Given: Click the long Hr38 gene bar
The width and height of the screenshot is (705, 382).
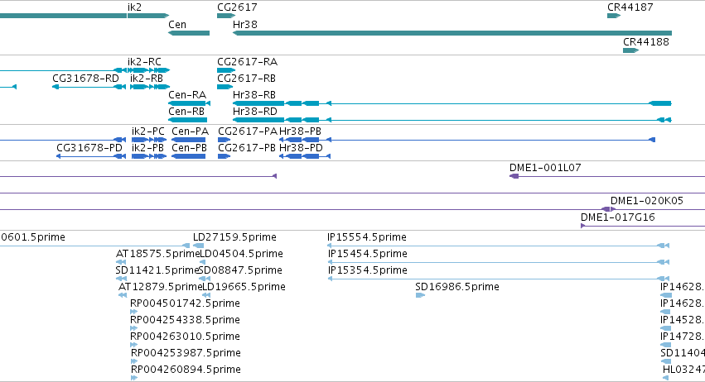Looking at the screenshot, I should click(x=452, y=33).
